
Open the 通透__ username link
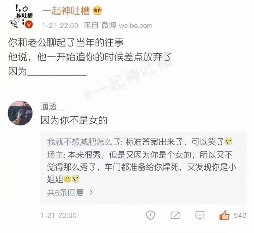(x=53, y=106)
